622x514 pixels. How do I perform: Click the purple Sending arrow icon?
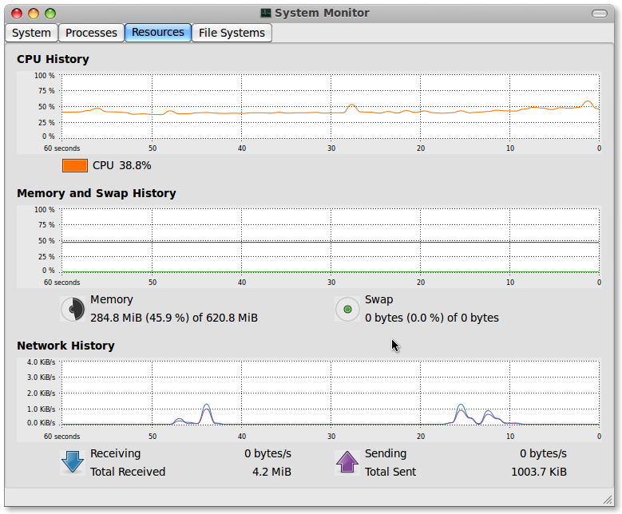pos(347,462)
